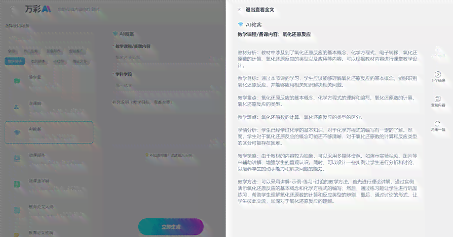This screenshot has width=453, height=237.
Task: Click the blue person icon of 说课稿
Action: pos(17,107)
